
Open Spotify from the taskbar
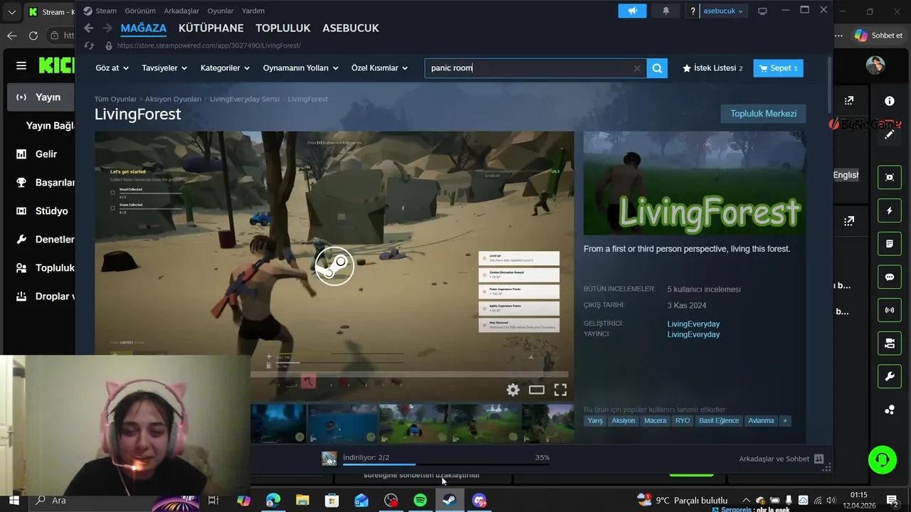[420, 501]
